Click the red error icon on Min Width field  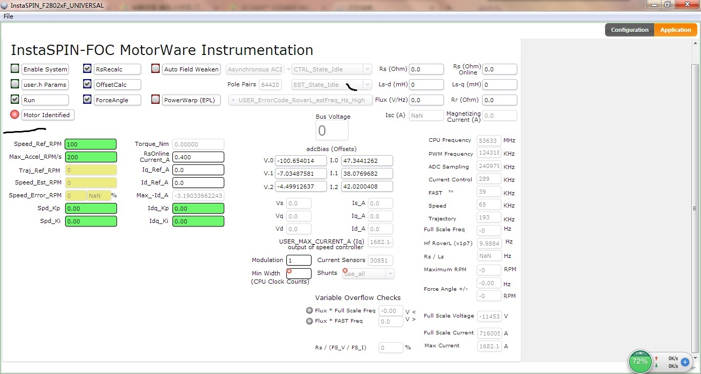click(x=289, y=271)
